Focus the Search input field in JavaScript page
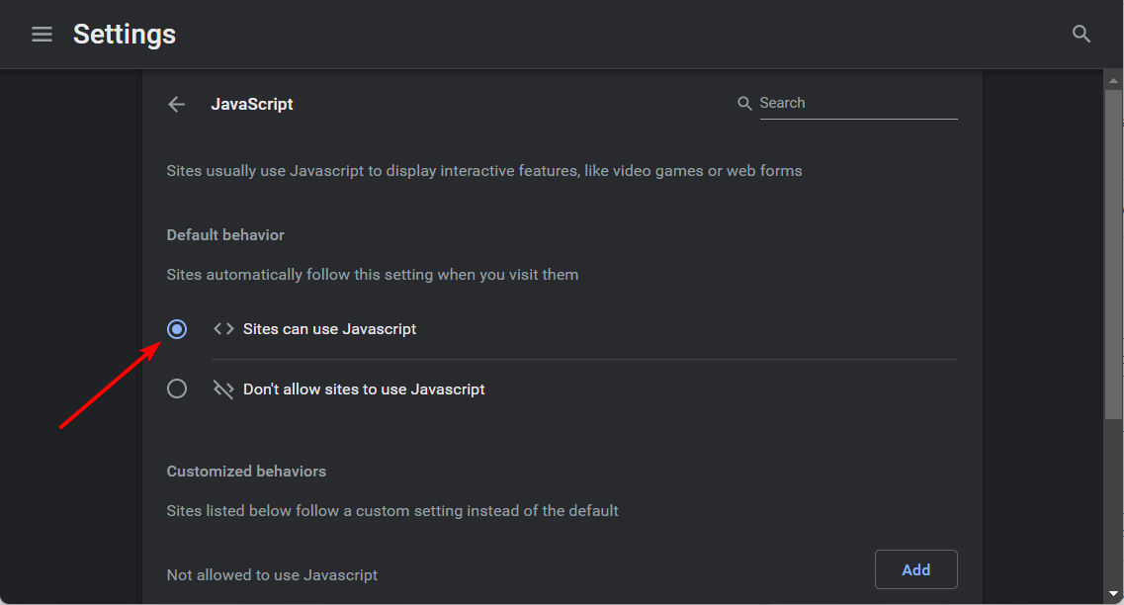1124x605 pixels. [x=857, y=103]
